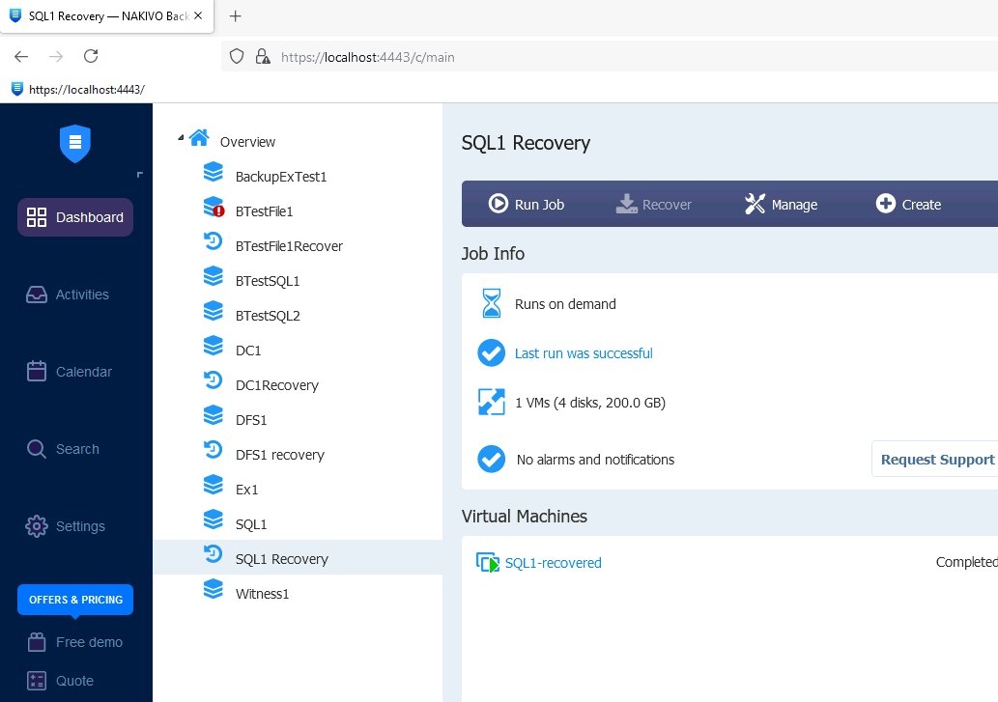
Task: Click Recover in the toolbar
Action: pos(653,204)
